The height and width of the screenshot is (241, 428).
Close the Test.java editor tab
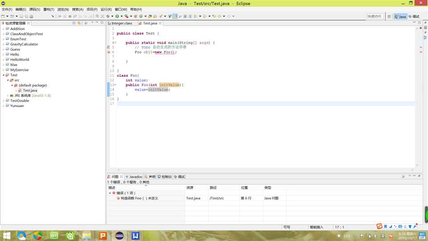[160, 23]
